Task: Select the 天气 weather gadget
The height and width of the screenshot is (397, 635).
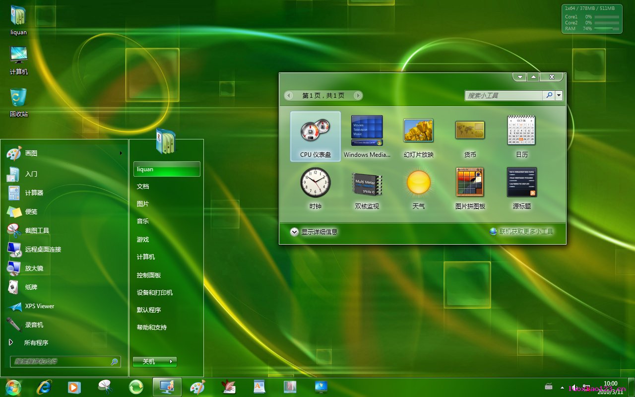Action: (x=418, y=183)
